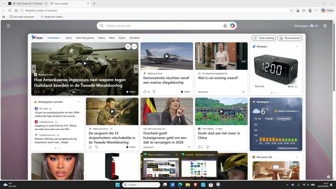
Task: Open the browser profile avatar
Action: tap(310, 10)
